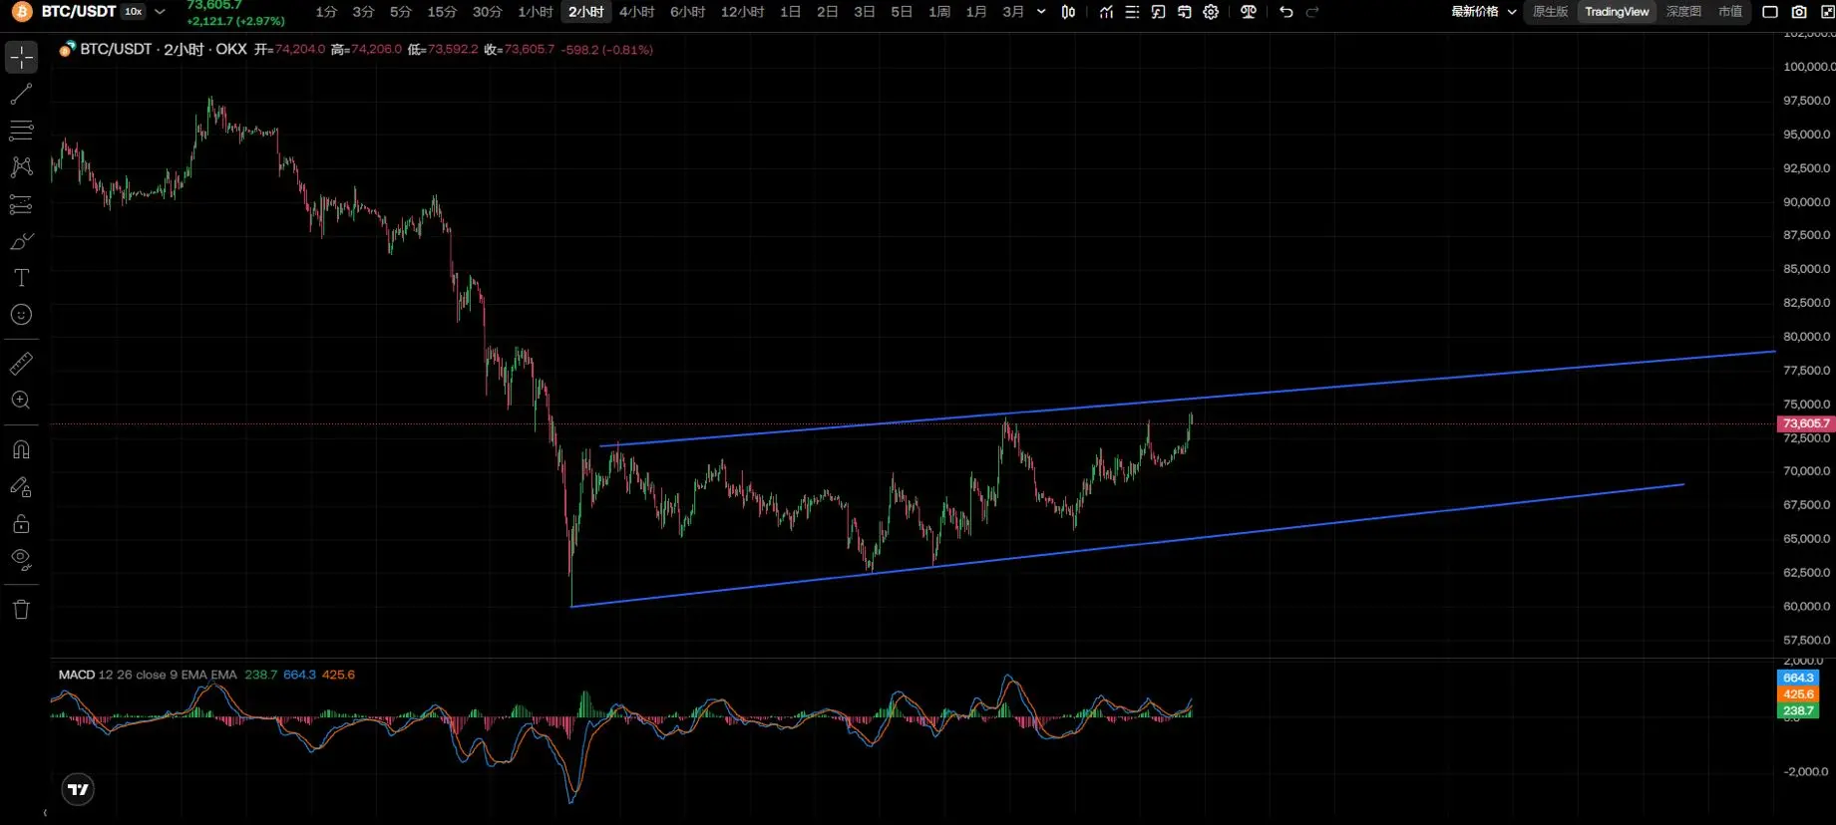The height and width of the screenshot is (825, 1836).
Task: Open the forecast and measurement tools
Action: (x=21, y=204)
